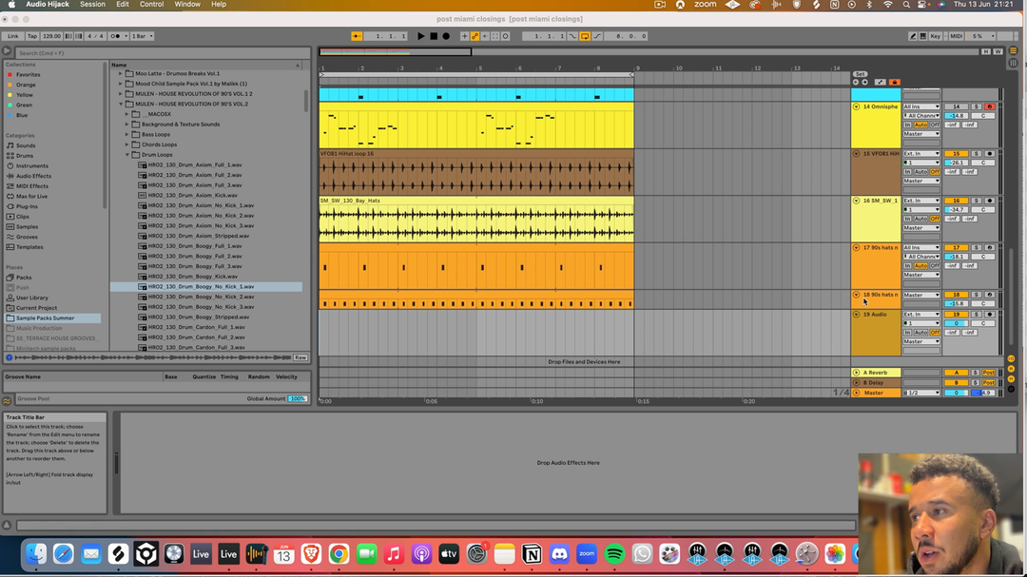1027x577 pixels.
Task: Open the Grooves category
Action: 27,237
